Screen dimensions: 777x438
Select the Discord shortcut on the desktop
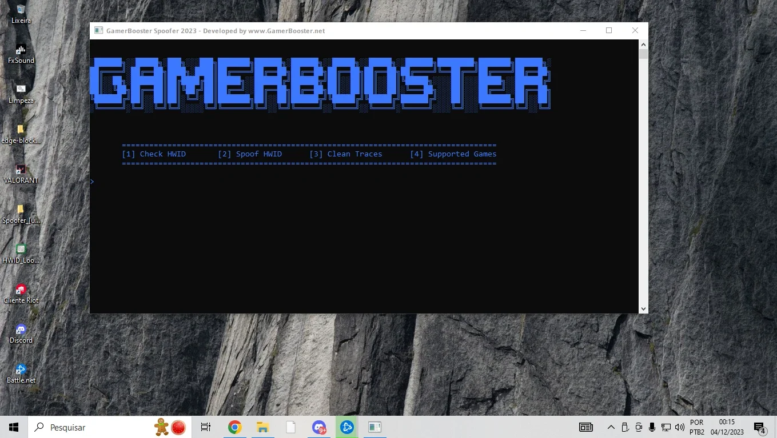click(21, 333)
